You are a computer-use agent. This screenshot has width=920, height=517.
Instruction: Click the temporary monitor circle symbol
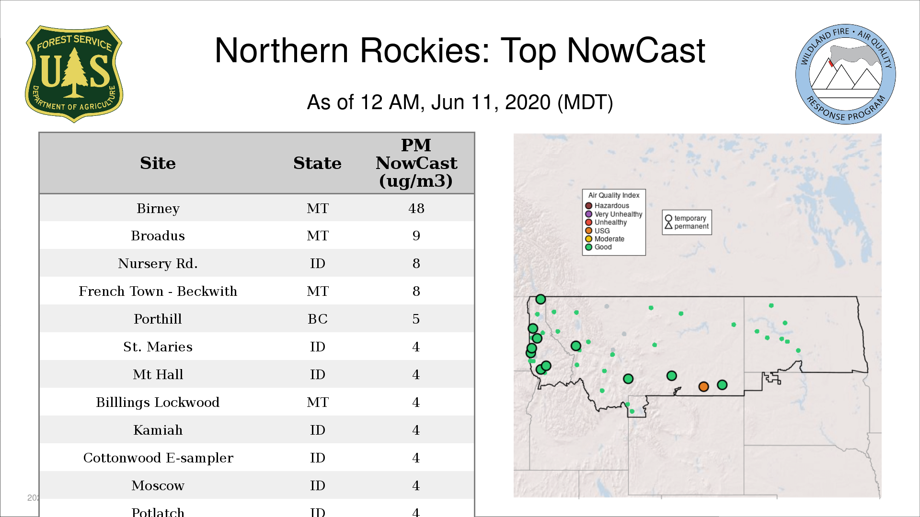pyautogui.click(x=668, y=218)
